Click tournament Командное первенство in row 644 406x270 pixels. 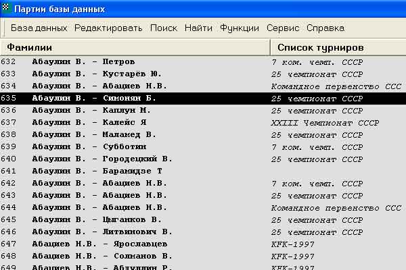(x=336, y=208)
